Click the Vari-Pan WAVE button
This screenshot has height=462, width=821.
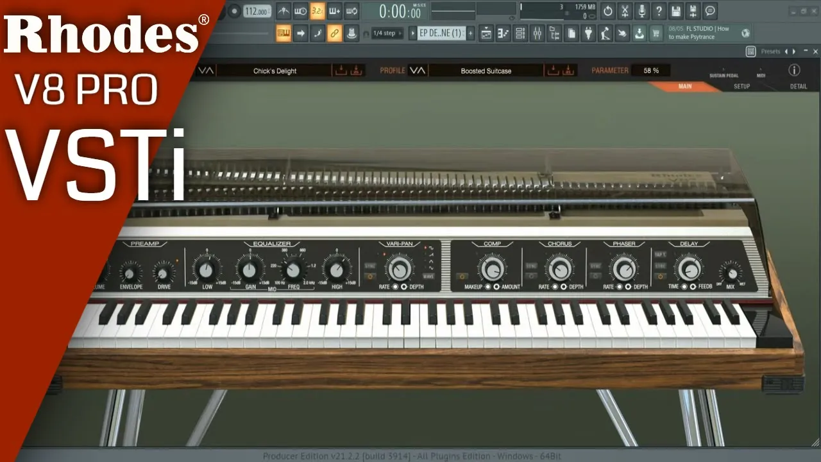(x=428, y=277)
